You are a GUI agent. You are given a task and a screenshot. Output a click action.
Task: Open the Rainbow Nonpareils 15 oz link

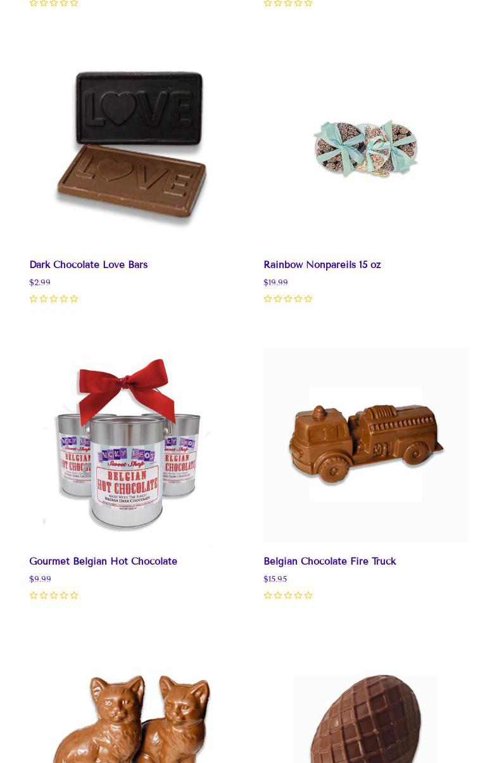click(322, 265)
